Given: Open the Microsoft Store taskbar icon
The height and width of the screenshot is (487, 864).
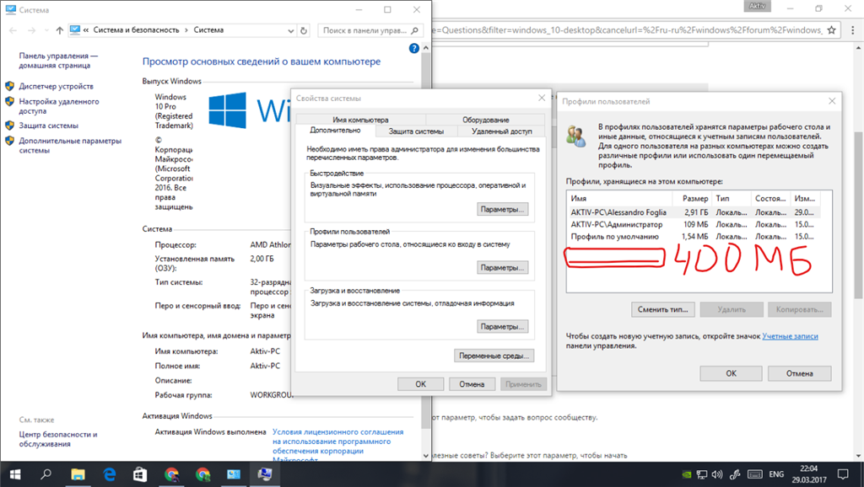Looking at the screenshot, I should (140, 474).
